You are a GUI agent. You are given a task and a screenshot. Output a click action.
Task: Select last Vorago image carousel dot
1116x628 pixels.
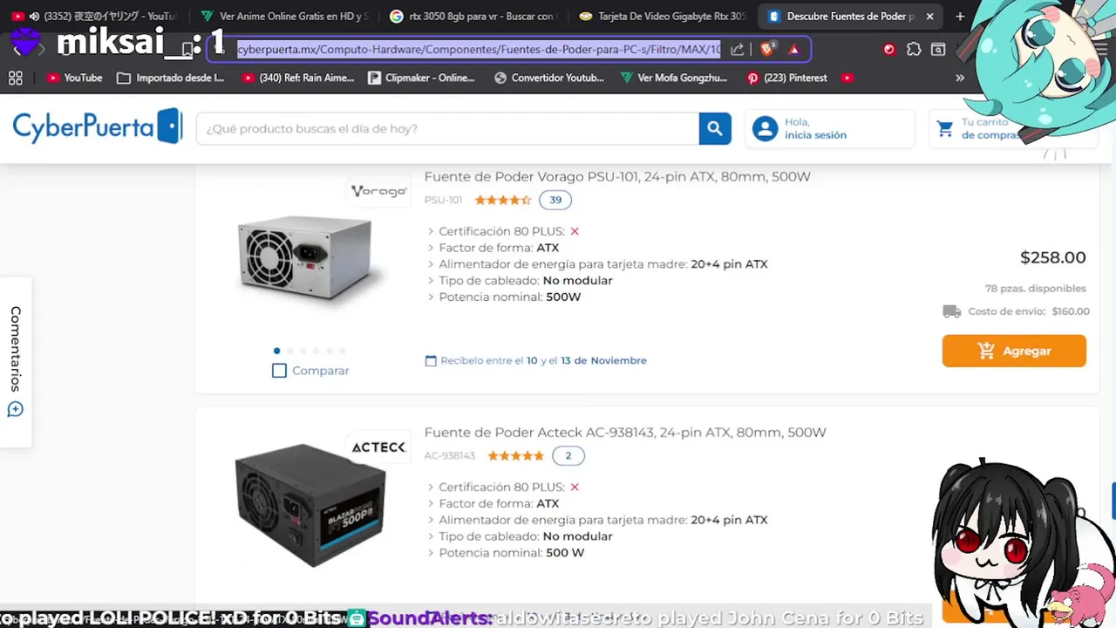tap(343, 351)
